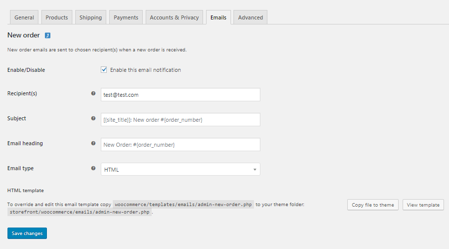Image resolution: width=449 pixels, height=249 pixels.
Task: Click the Email heading help tooltip icon
Action: (93, 143)
